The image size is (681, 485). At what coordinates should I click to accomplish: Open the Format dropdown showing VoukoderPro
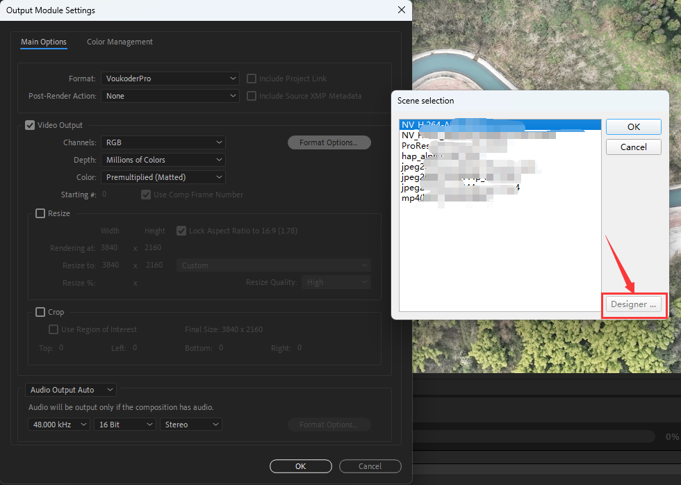(x=170, y=79)
